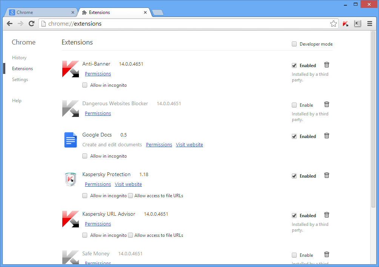Open Safe Money Permissions link
Screen dimensions: 379x267
[x=98, y=262]
